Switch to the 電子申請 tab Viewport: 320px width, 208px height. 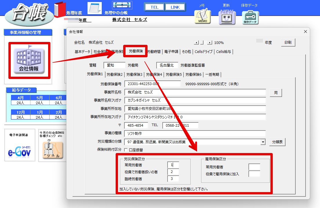click(171, 52)
